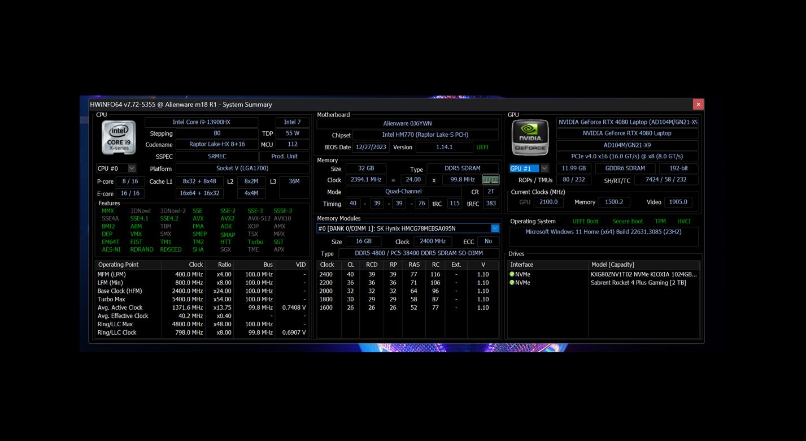This screenshot has height=441, width=806.
Task: Select the 2400 MHz memory timing row
Action: point(407,274)
